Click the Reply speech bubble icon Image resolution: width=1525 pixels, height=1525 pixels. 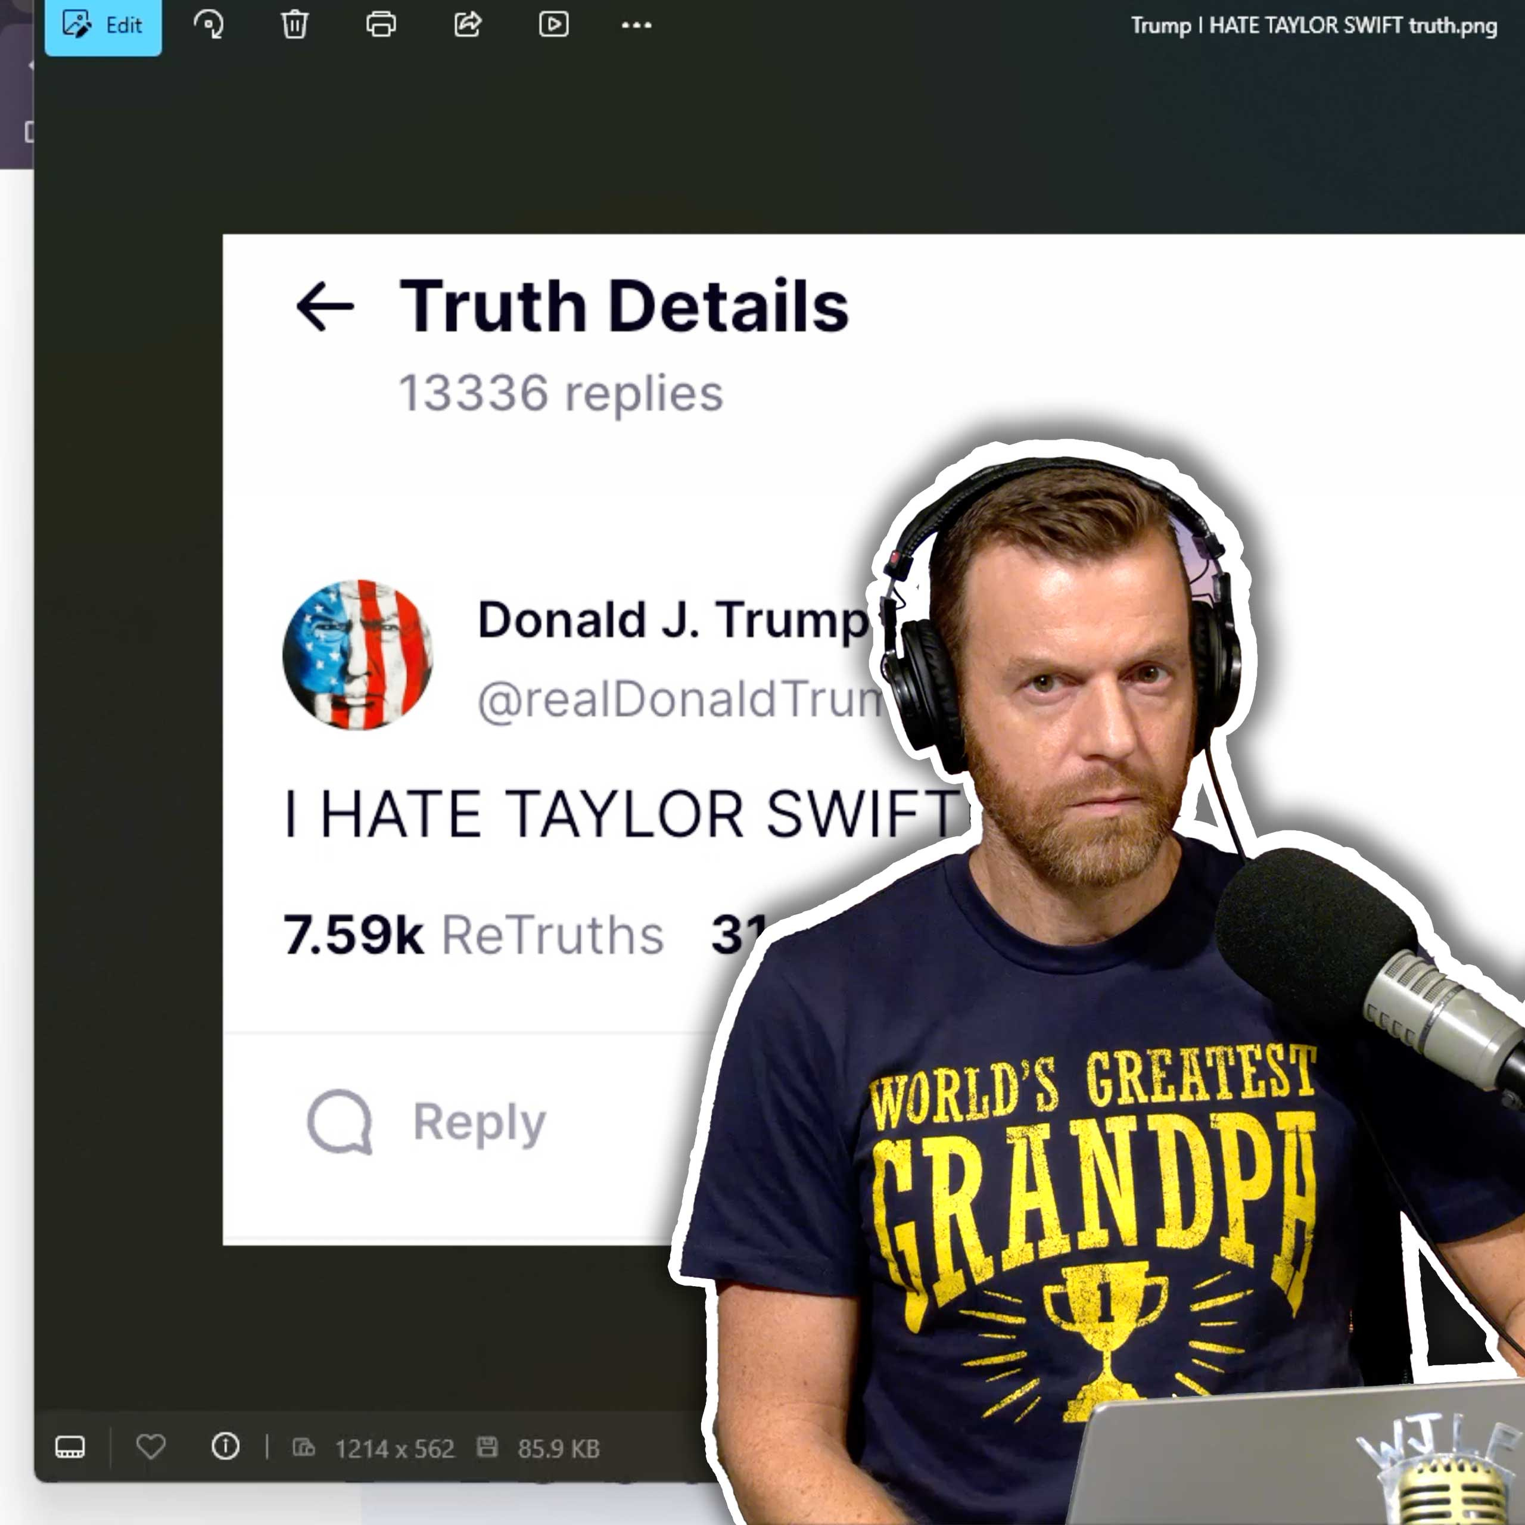[x=340, y=1122]
